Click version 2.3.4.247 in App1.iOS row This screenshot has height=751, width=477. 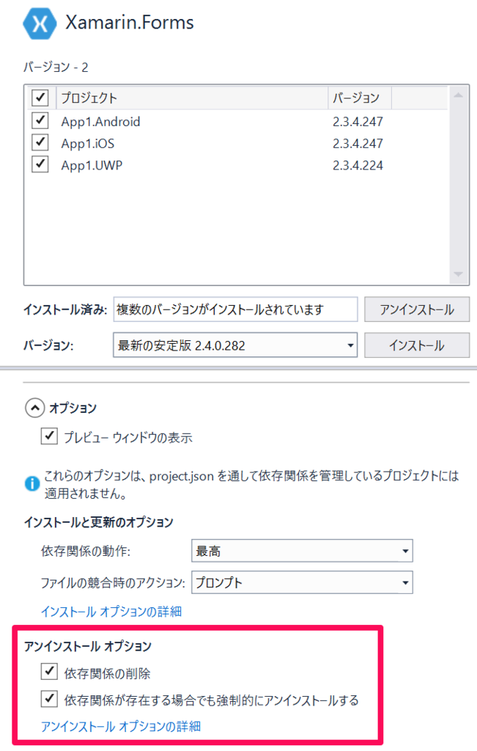[x=358, y=144]
